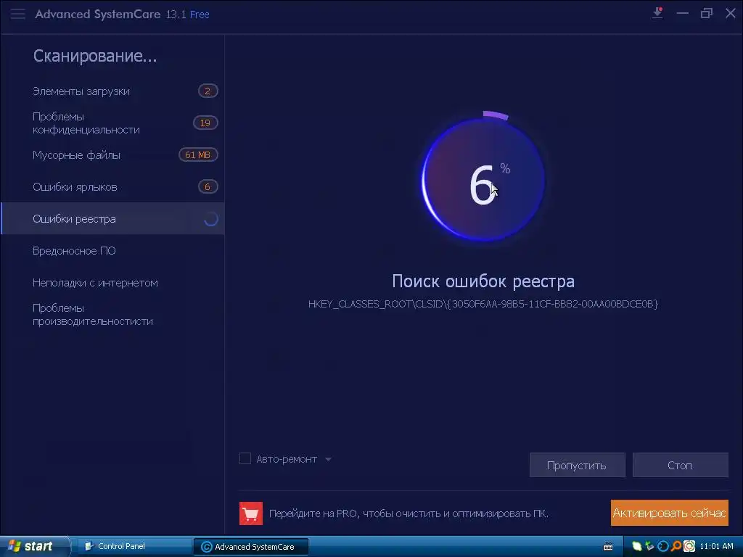Click the badge showing 6 shortcut errors
The width and height of the screenshot is (743, 557).
[x=208, y=186]
